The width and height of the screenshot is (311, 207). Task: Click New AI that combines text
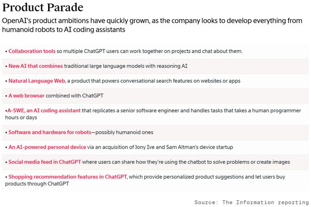(x=36, y=66)
